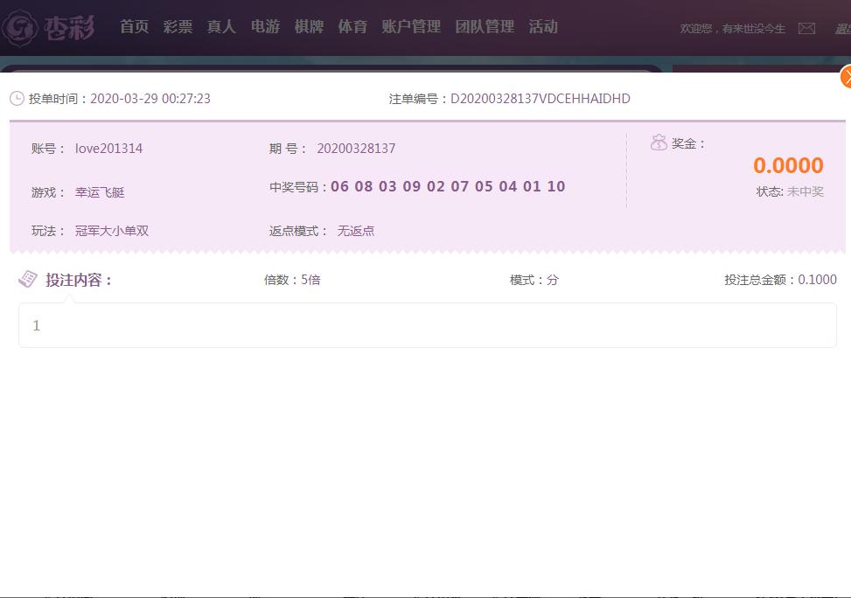
Task: Click the site logo in header
Action: [x=49, y=28]
